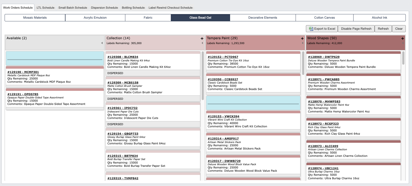
Task: Clear the schedule with the Clear button
Action: 399,29
